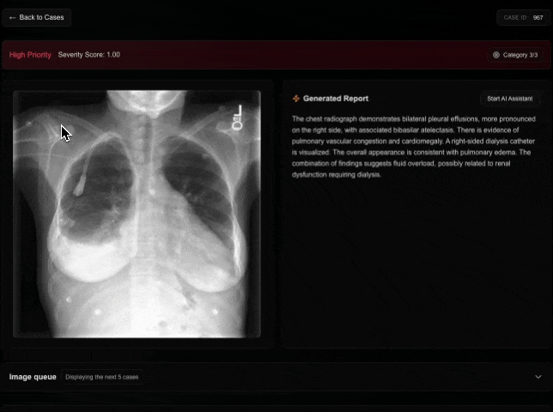
Task: Click the dialysis catheter in the X-ray
Action: 79,176
